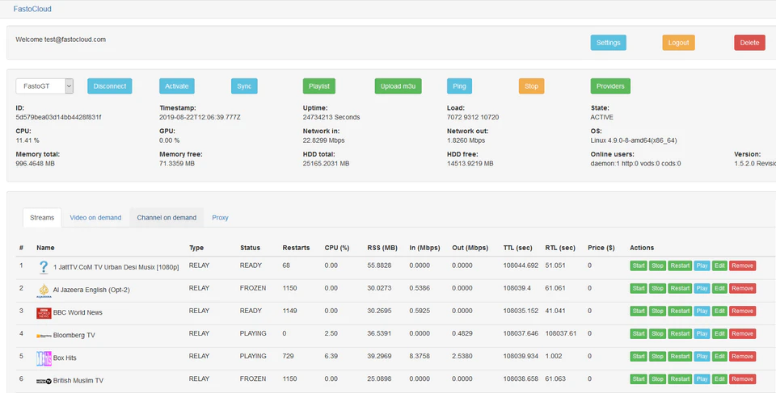
Task: Restart the Al Jazeera English stream
Action: (680, 288)
